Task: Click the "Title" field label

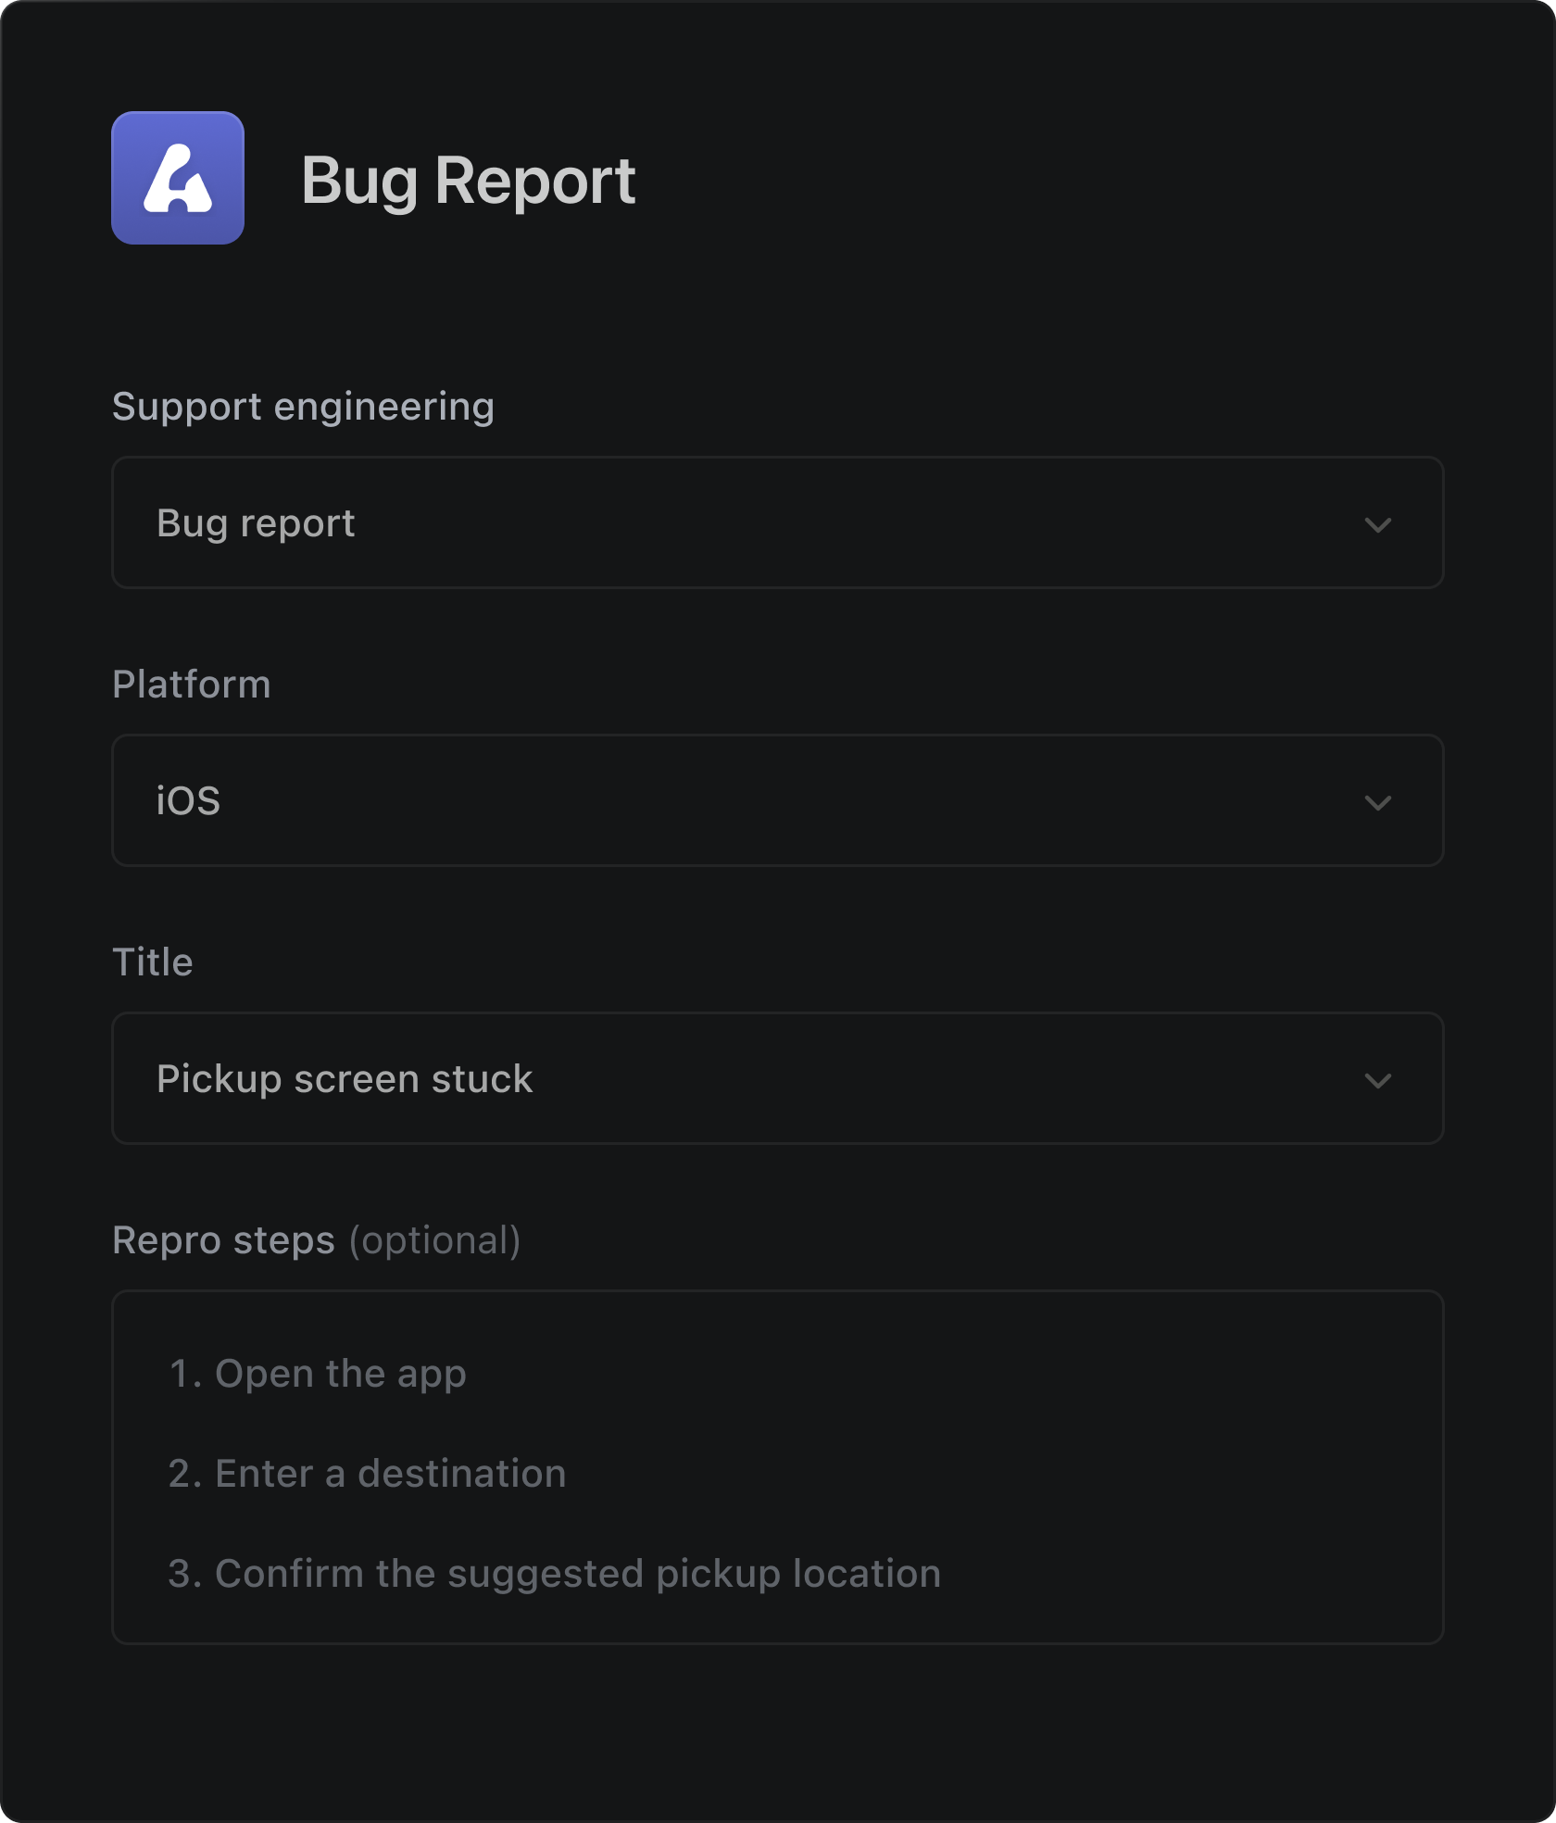Action: point(152,962)
